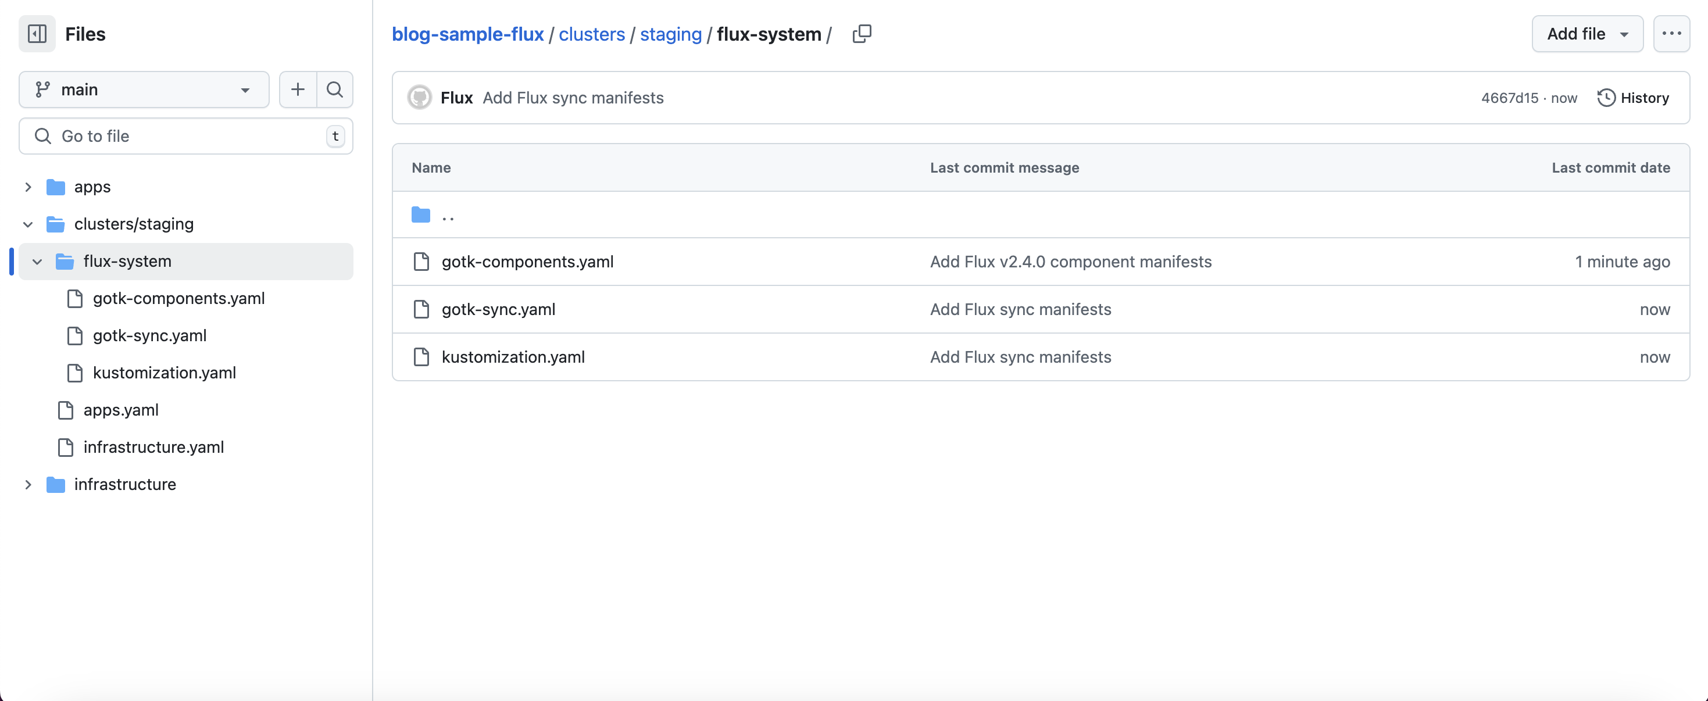The width and height of the screenshot is (1708, 701).
Task: Open the Add file dropdown
Action: 1586,34
